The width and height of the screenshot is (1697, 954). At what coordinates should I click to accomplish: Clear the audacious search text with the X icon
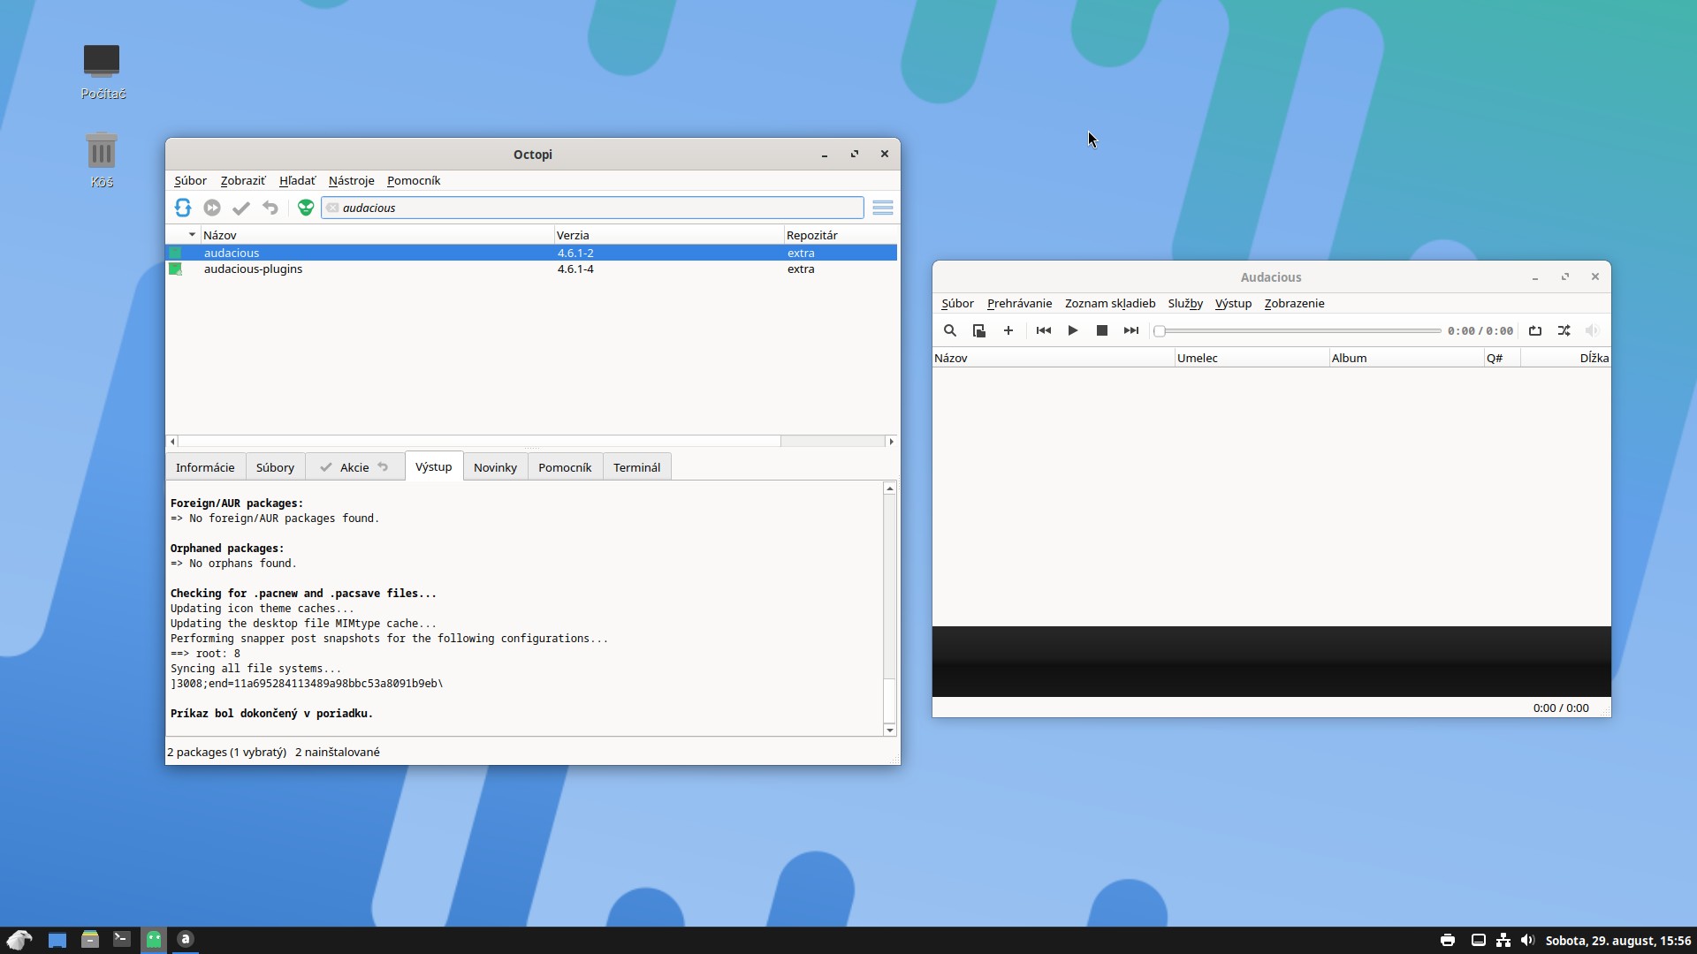[332, 208]
